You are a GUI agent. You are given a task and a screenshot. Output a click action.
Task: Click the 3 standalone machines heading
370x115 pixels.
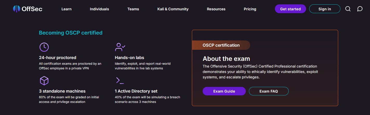click(62, 91)
